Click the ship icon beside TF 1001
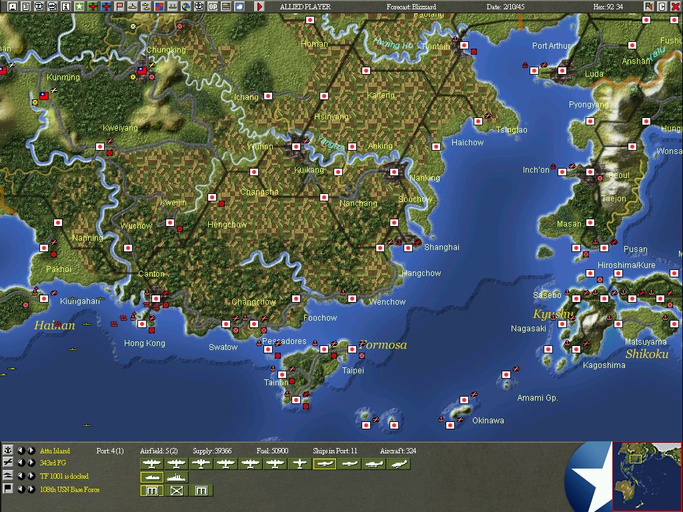Screen dimensions: 683x512 tap(7, 476)
